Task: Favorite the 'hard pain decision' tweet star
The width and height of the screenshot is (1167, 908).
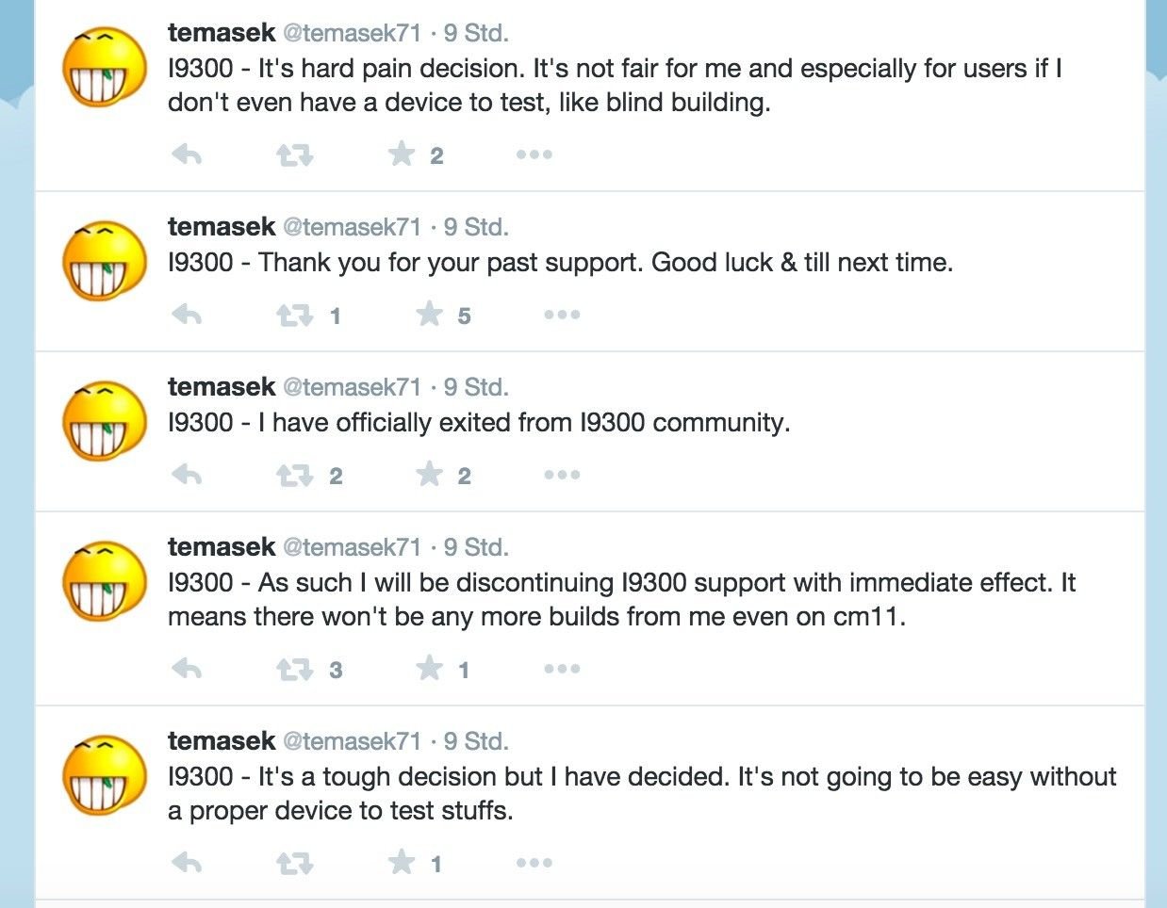Action: (402, 154)
